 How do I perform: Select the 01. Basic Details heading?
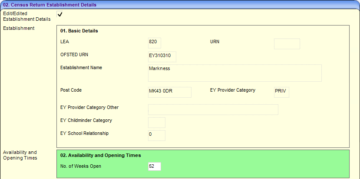click(x=79, y=31)
